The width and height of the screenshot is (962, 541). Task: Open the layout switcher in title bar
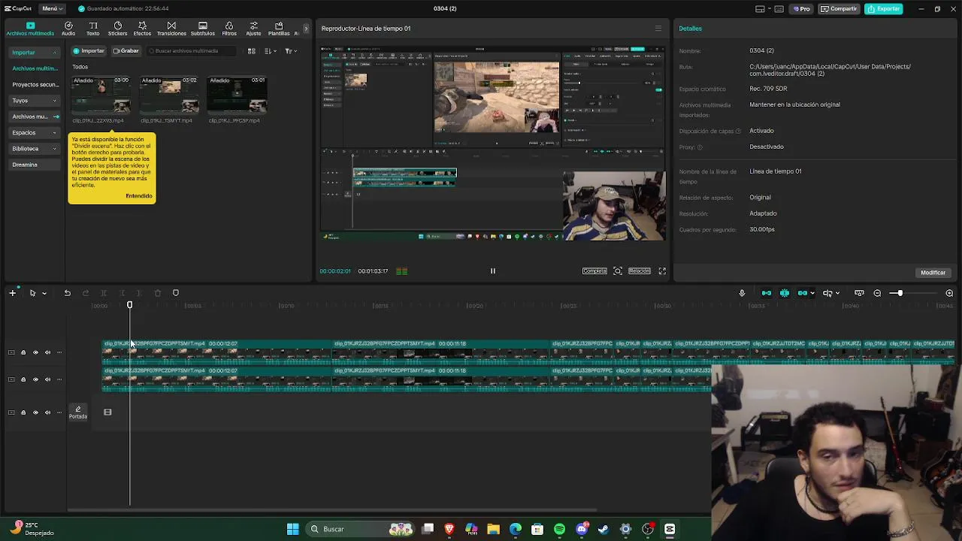[763, 9]
